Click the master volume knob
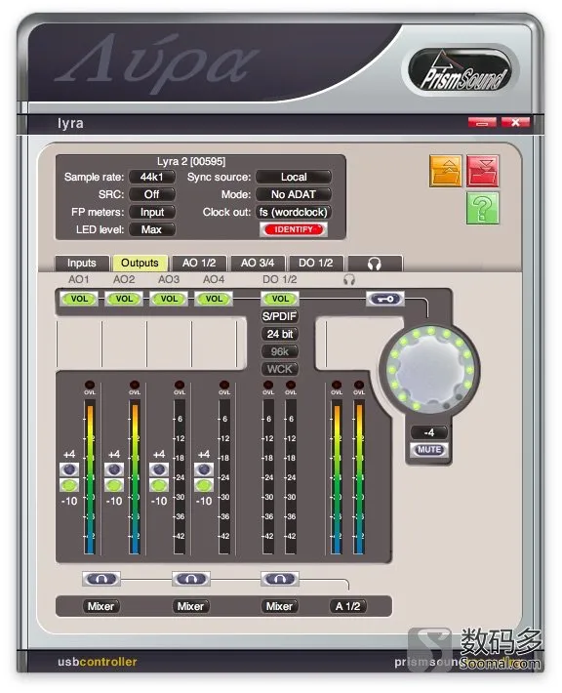562x693 pixels. pos(430,370)
